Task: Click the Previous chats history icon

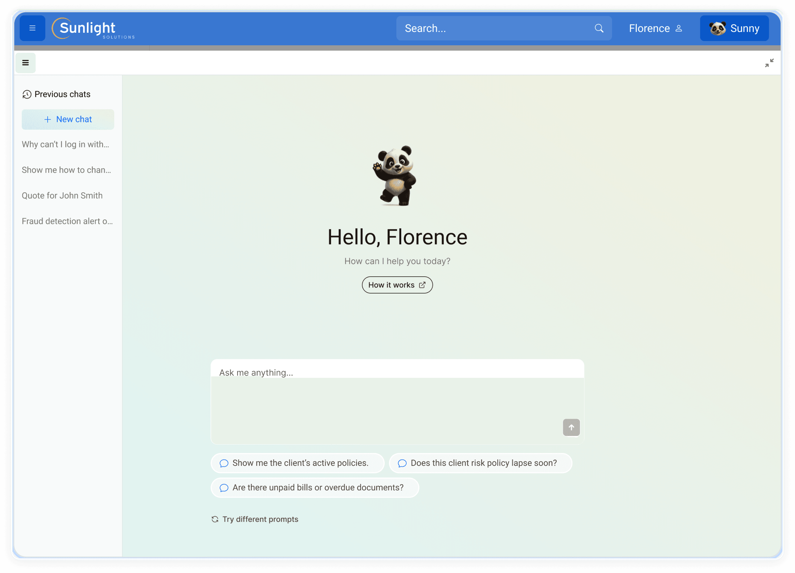Action: tap(27, 94)
